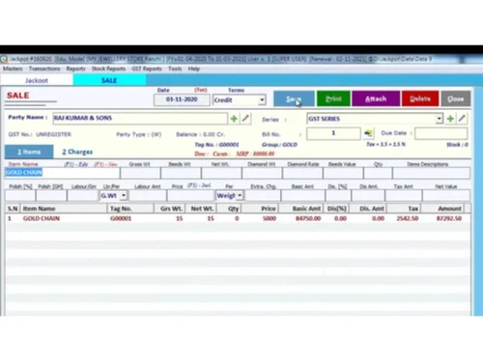Image resolution: width=483 pixels, height=362 pixels.
Task: Select the GOLD CHAIN row in table
Action: click(238, 218)
